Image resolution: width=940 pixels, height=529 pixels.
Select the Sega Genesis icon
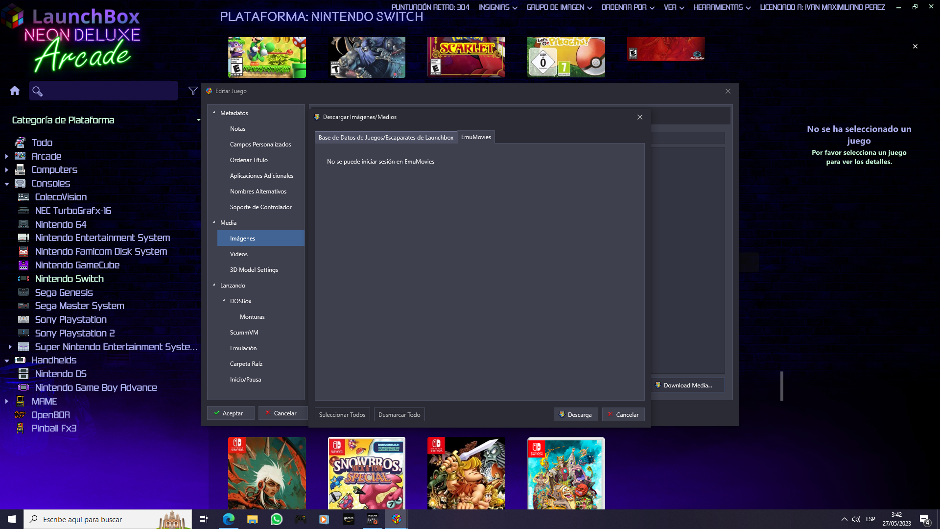tap(23, 292)
